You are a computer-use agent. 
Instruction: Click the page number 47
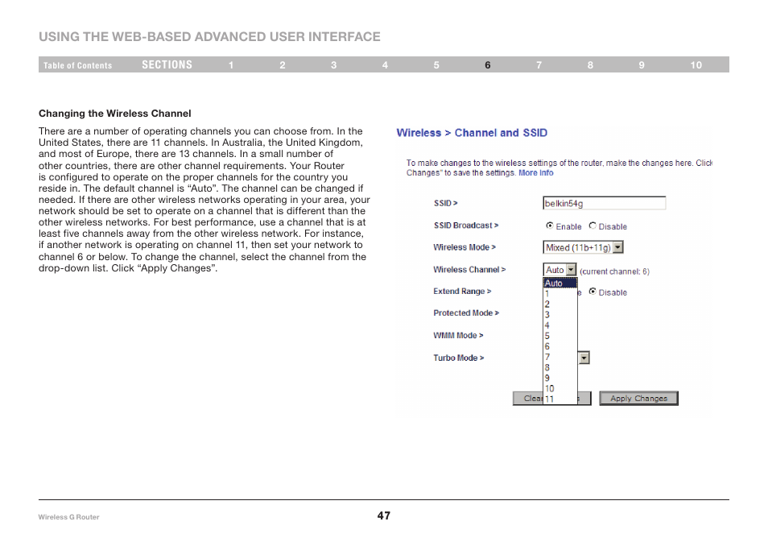coord(383,515)
